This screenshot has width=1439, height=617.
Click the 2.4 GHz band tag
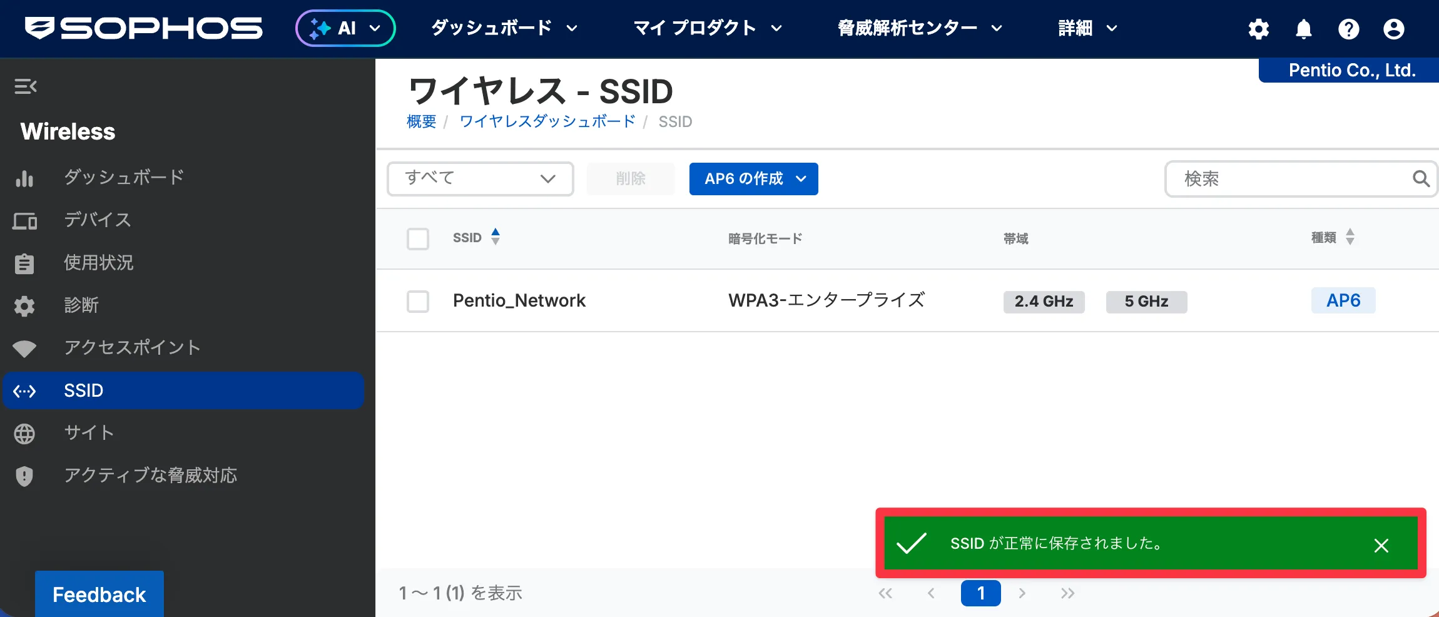tap(1044, 302)
